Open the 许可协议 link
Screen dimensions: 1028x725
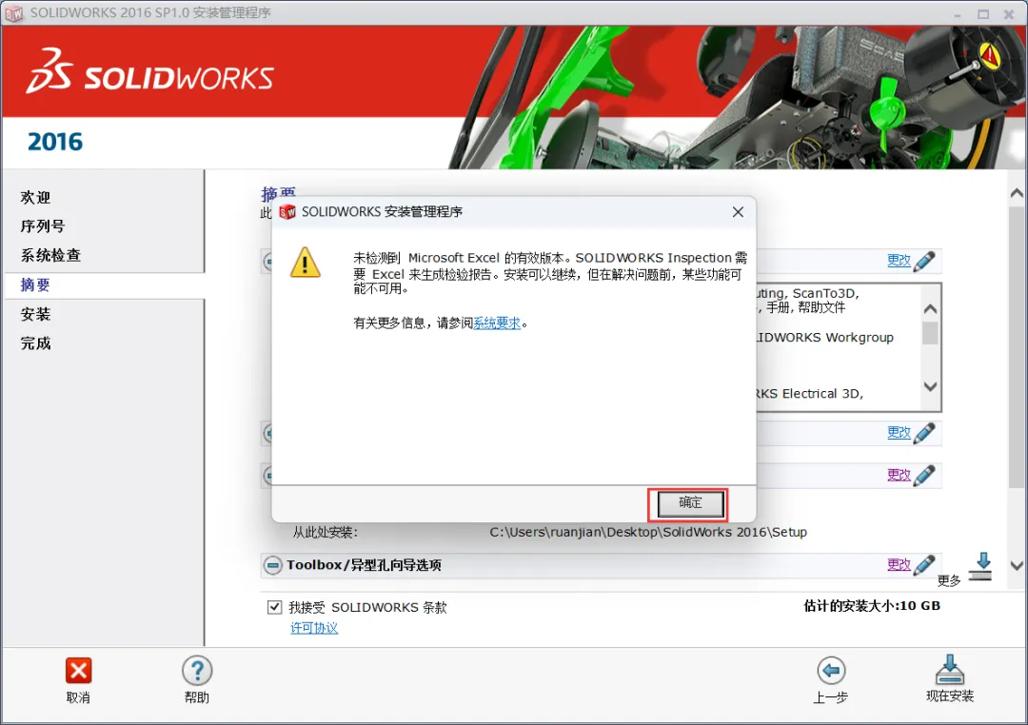(x=315, y=628)
